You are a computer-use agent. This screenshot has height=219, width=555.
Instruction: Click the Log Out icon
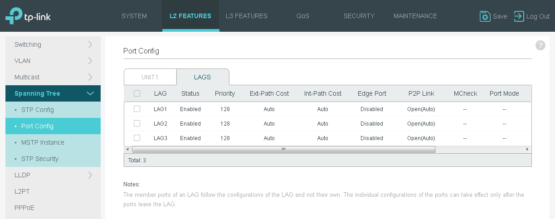519,16
